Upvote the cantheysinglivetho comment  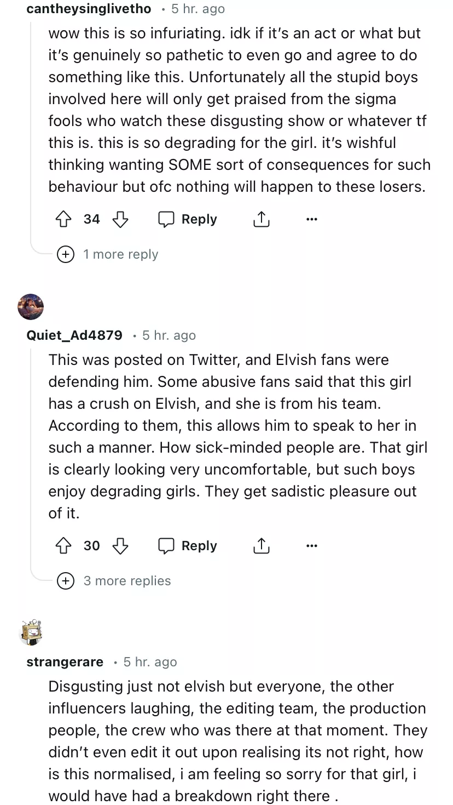(64, 220)
